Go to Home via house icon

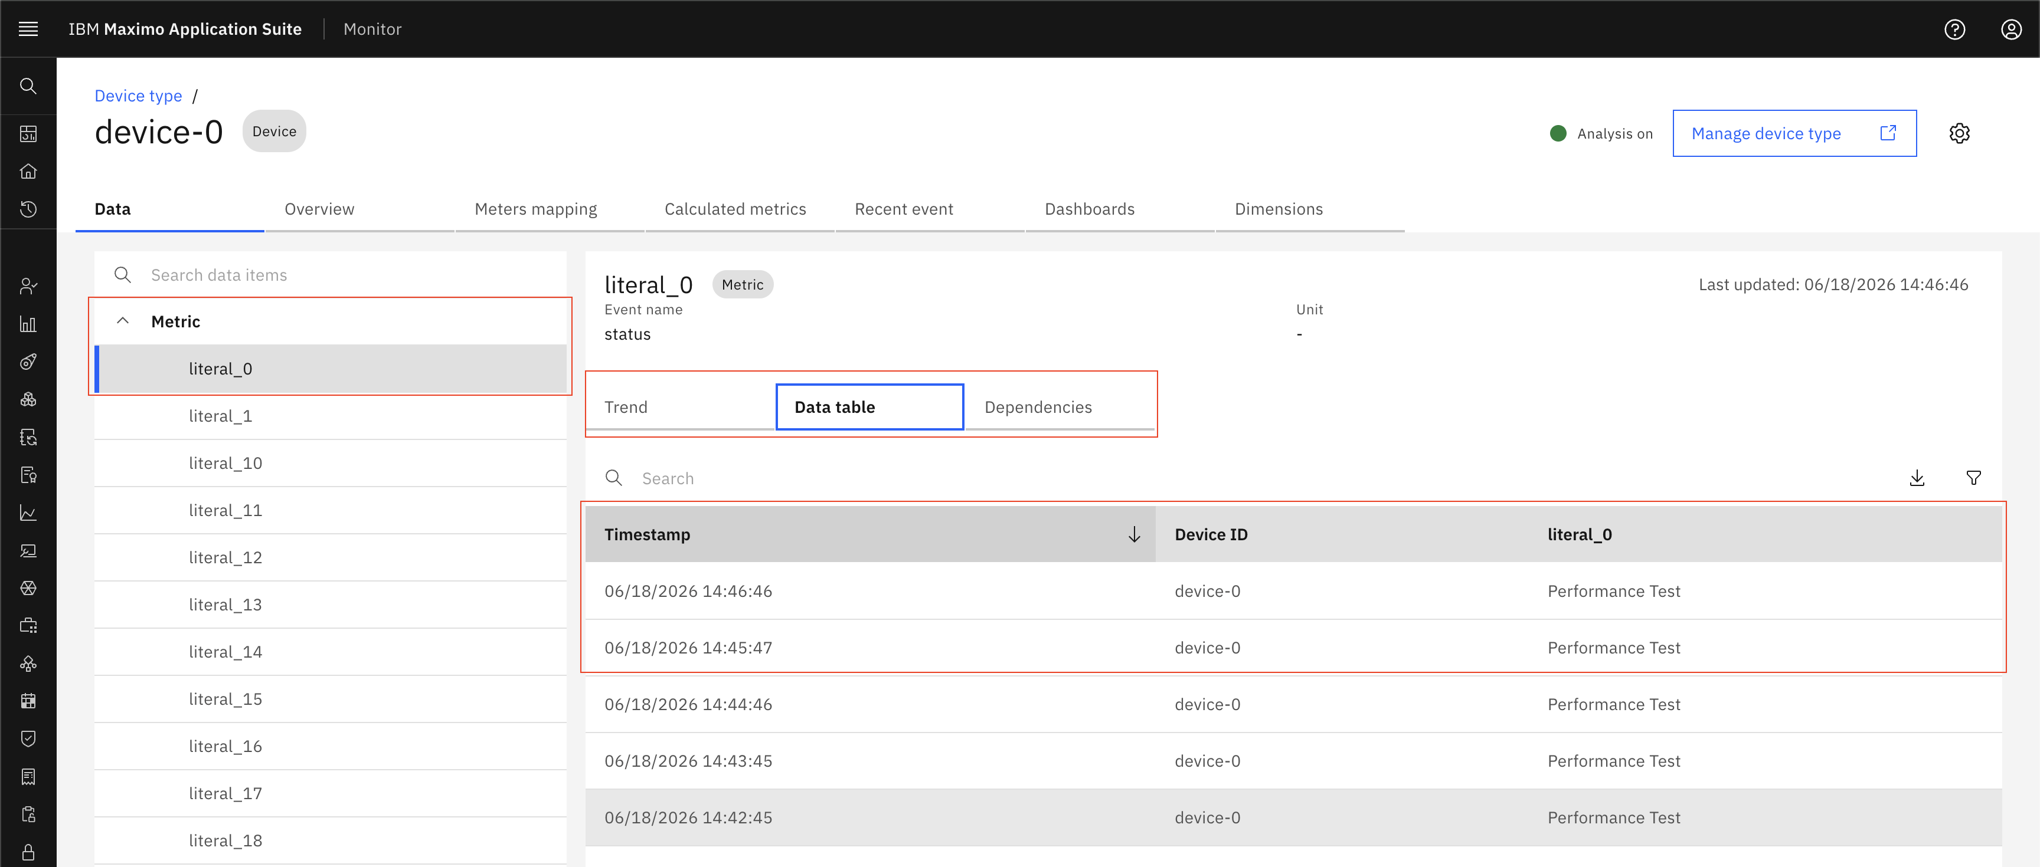[28, 172]
